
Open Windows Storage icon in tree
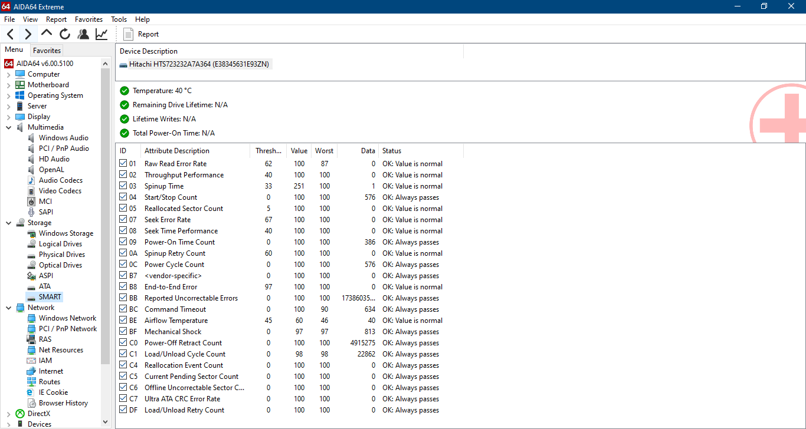pos(31,233)
